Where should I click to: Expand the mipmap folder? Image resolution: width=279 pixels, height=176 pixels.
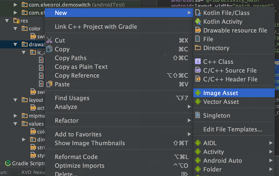tap(15, 116)
